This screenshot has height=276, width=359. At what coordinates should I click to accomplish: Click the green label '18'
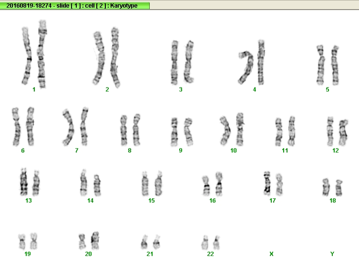[x=332, y=201]
